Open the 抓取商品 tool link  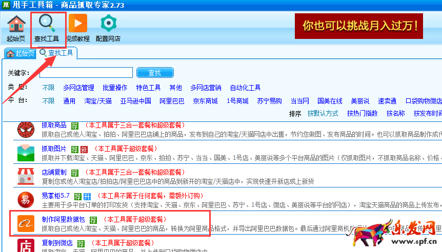tap(54, 125)
